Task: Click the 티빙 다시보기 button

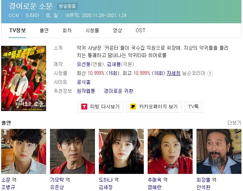Action: pos(100,107)
